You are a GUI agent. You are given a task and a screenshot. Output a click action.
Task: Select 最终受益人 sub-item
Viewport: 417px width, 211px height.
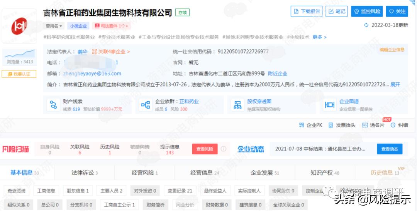click(215, 191)
